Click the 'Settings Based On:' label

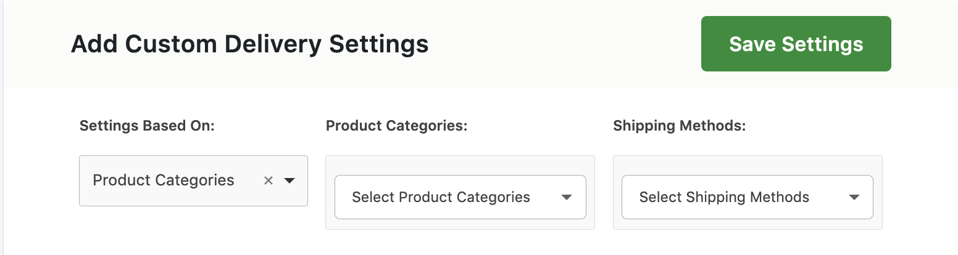[x=147, y=126]
